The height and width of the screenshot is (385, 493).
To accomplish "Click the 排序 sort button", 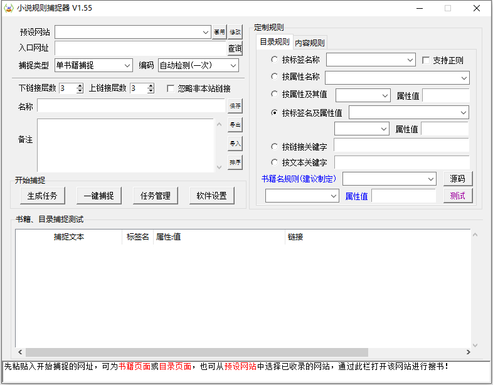I will (x=235, y=163).
